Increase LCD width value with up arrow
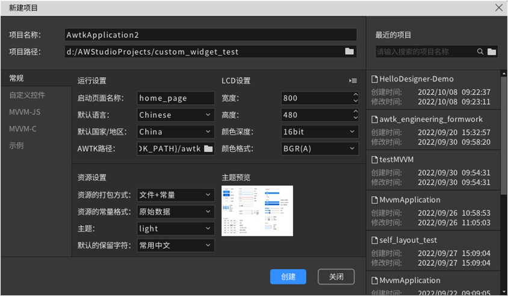The height and width of the screenshot is (296, 508). (355, 95)
